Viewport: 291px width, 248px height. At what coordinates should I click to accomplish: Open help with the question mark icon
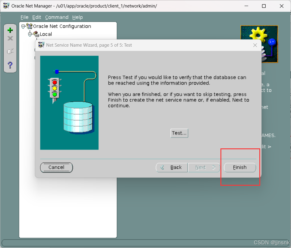click(10, 65)
